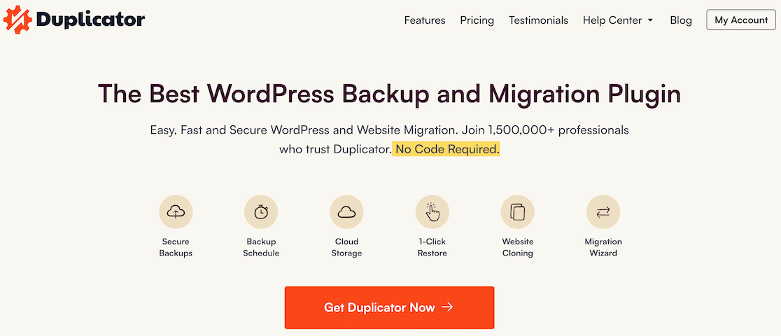This screenshot has height=336, width=781.
Task: Open the Features page
Action: [425, 20]
